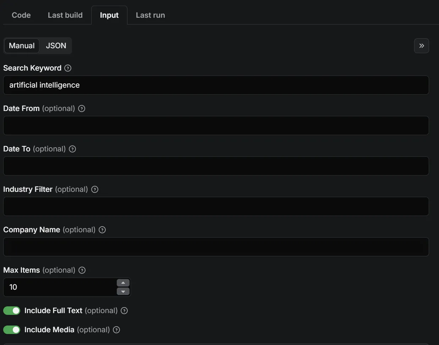The image size is (439, 345).
Task: Focus the Company Name input field
Action: tap(216, 247)
